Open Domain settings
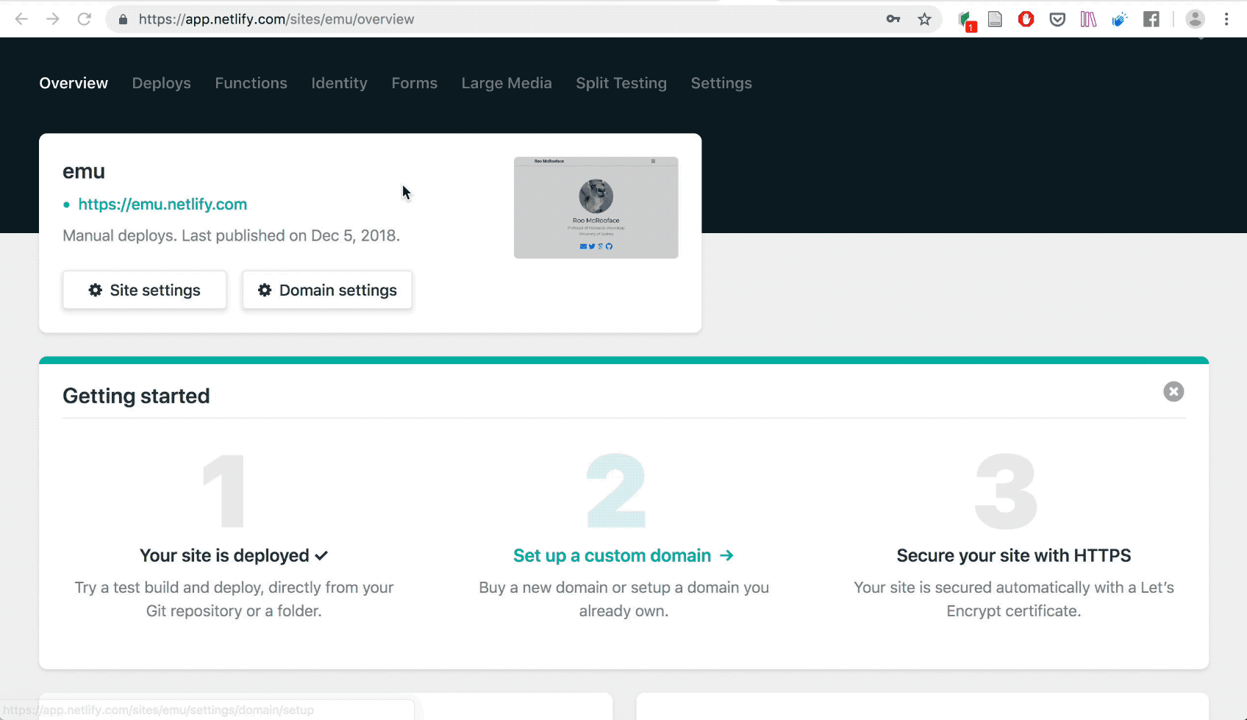 click(327, 290)
